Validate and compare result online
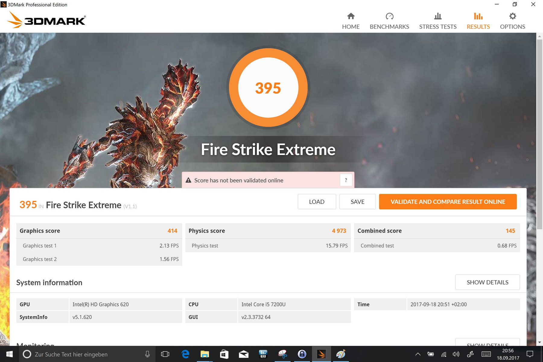 click(x=448, y=202)
